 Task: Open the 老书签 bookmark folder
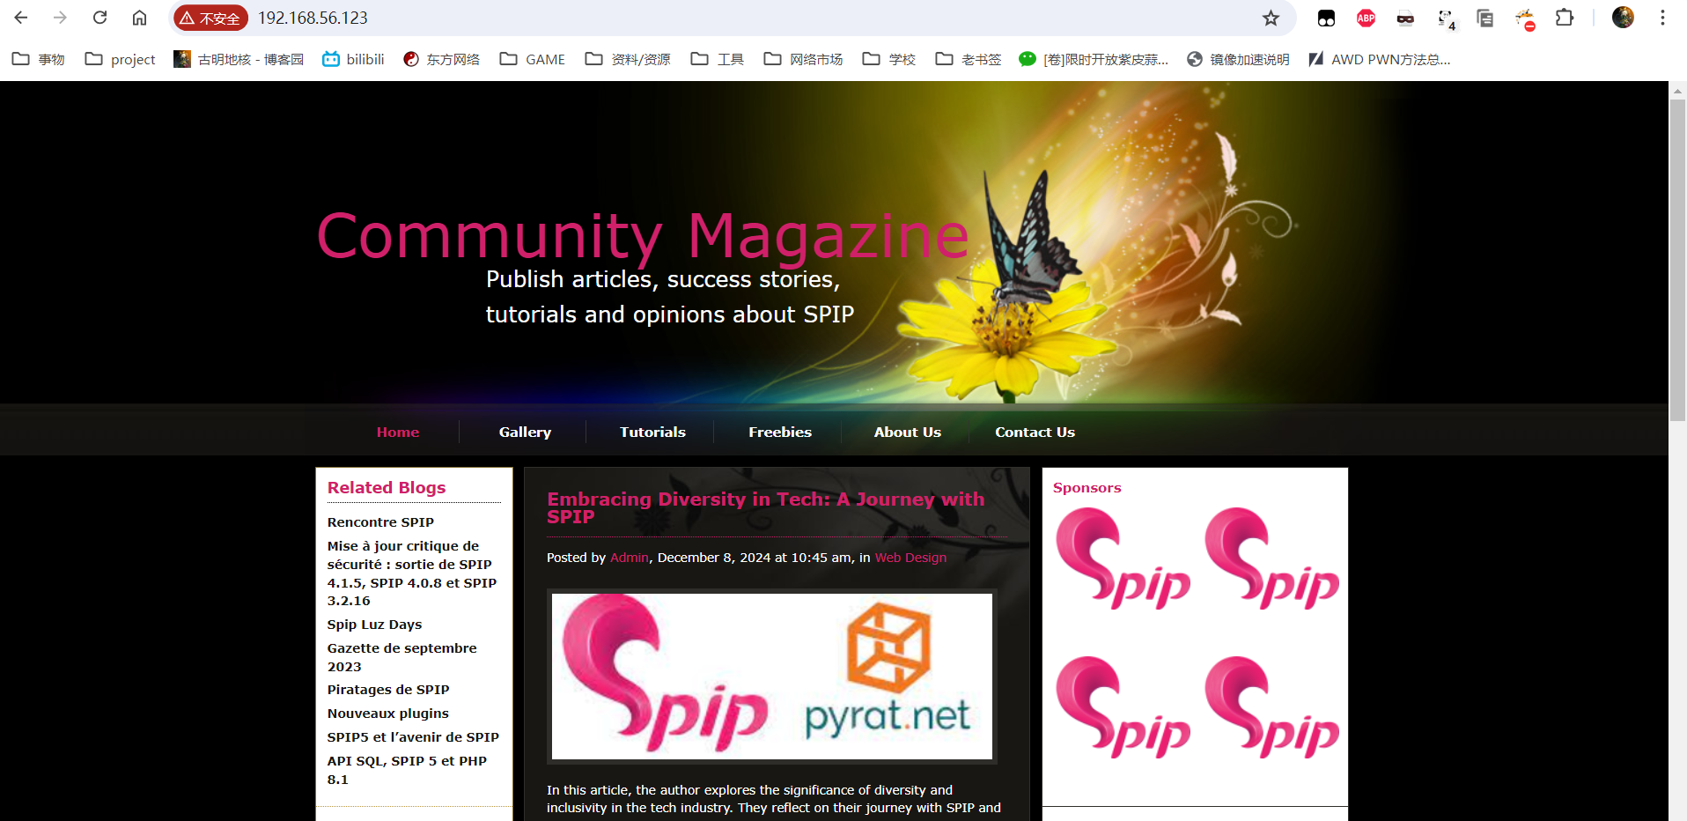(969, 59)
